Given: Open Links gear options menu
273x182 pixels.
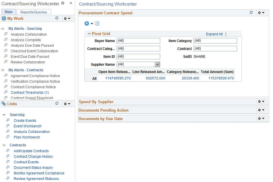Looking at the screenshot, I should coord(67,104).
